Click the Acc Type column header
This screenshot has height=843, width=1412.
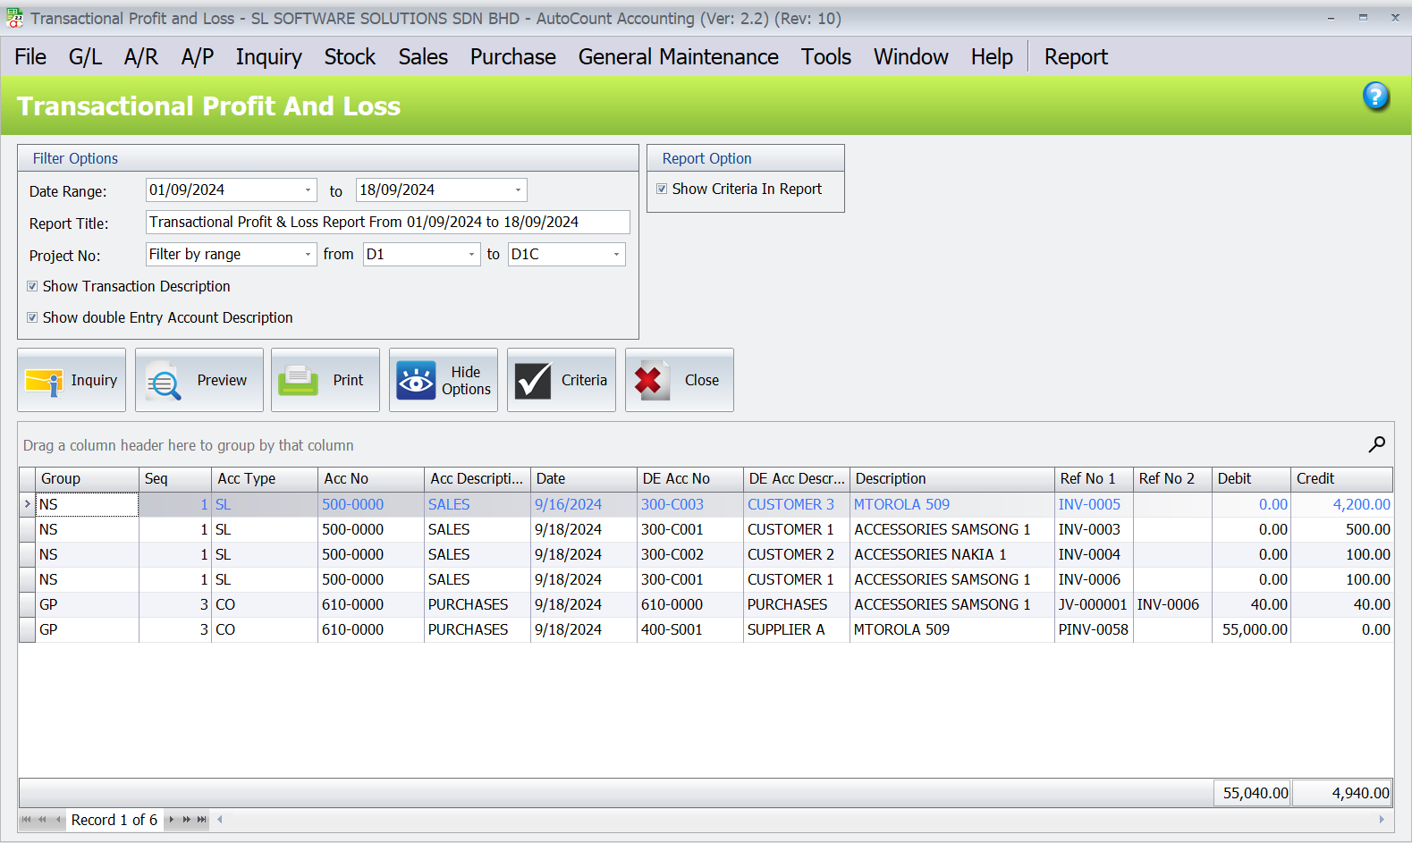264,479
